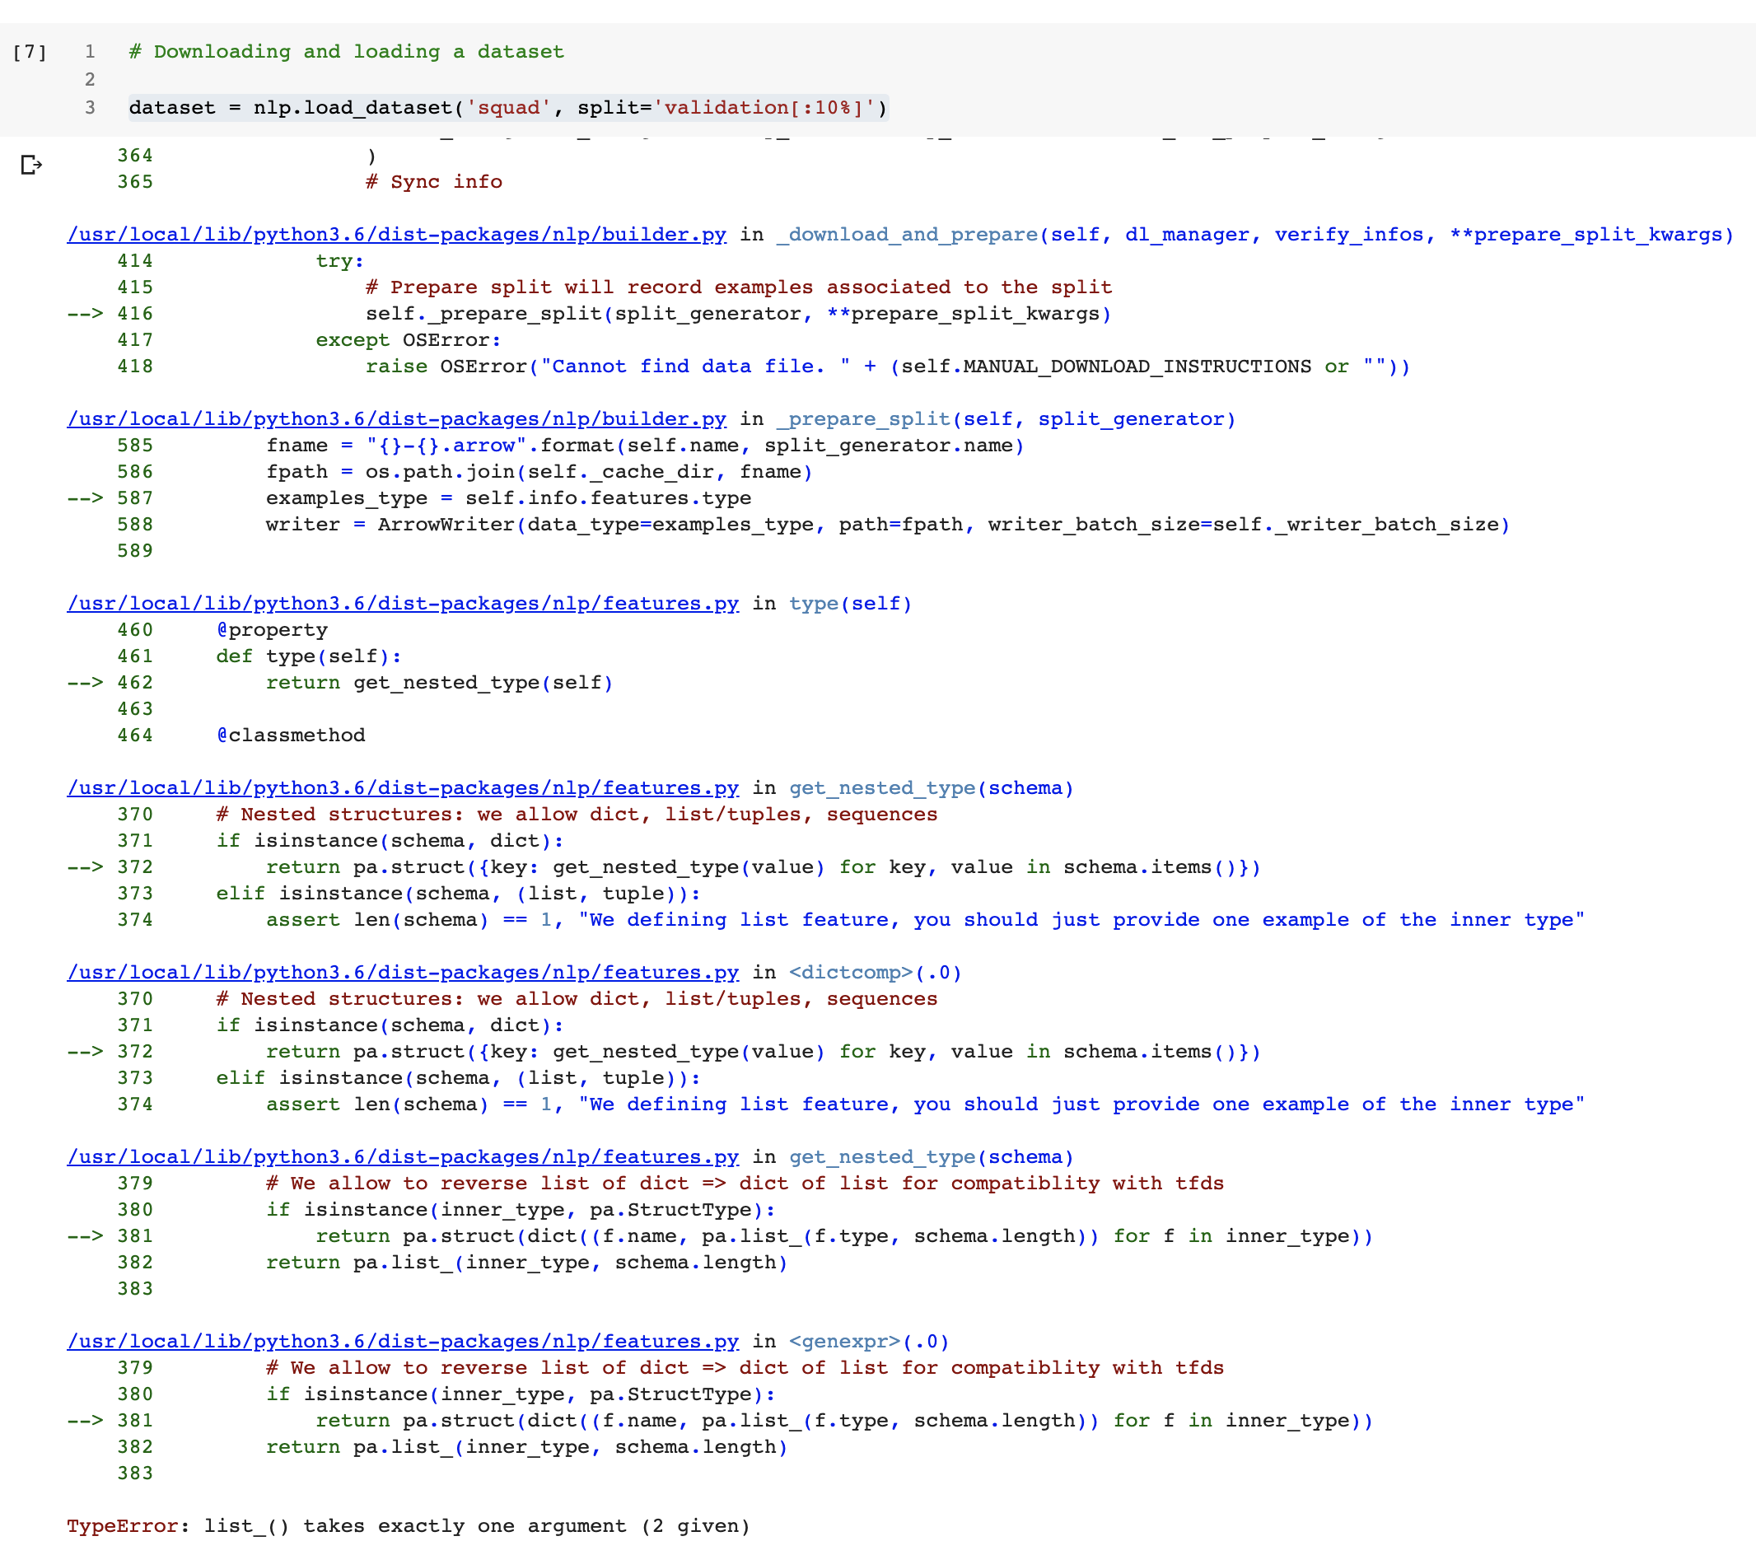Click the [7] cell execution indicator
This screenshot has height=1555, width=1756.
coord(30,52)
